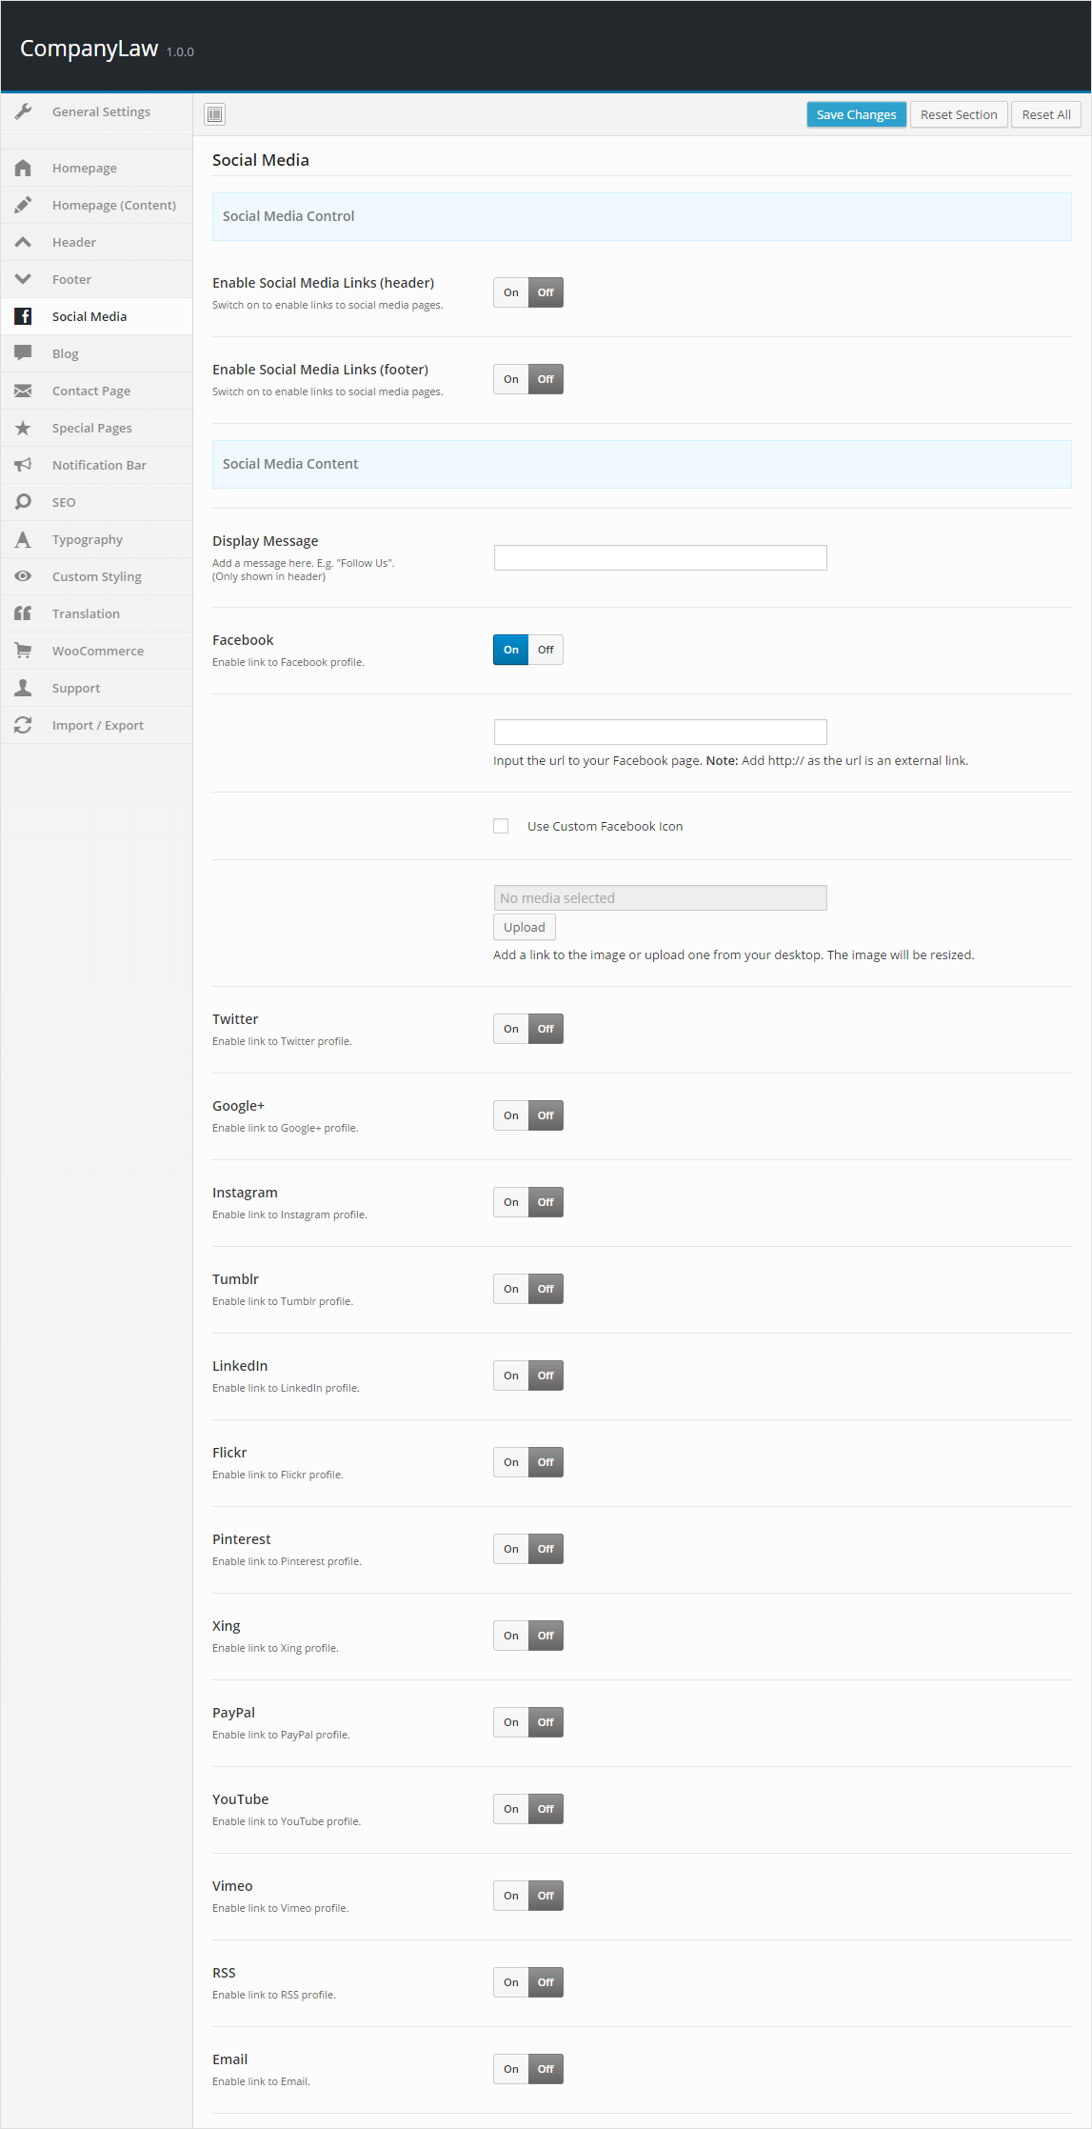
Task: Click the shopping cart icon for WooCommerce
Action: pos(24,651)
